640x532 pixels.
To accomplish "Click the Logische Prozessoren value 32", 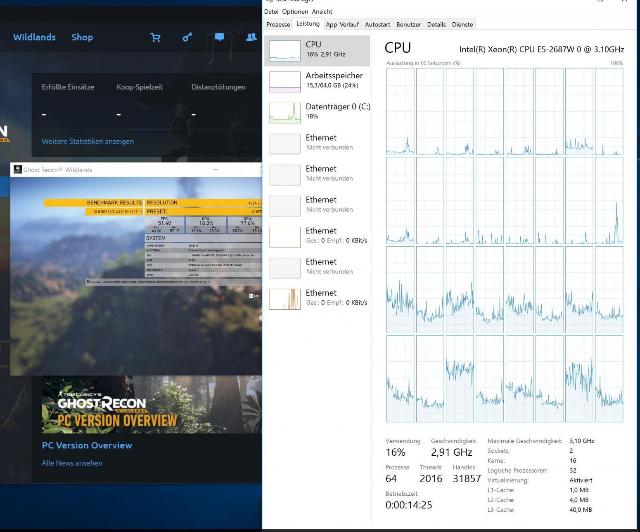I will (573, 470).
